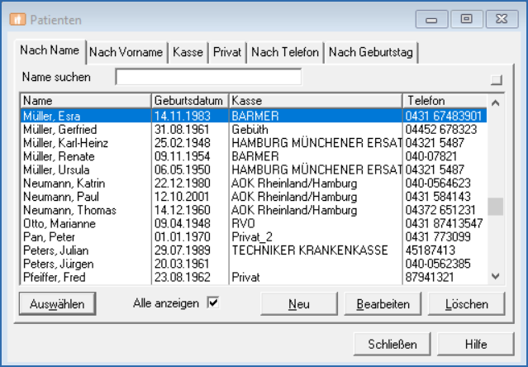This screenshot has height=367, width=528.
Task: Open Hilfe via the button
Action: pos(476,344)
